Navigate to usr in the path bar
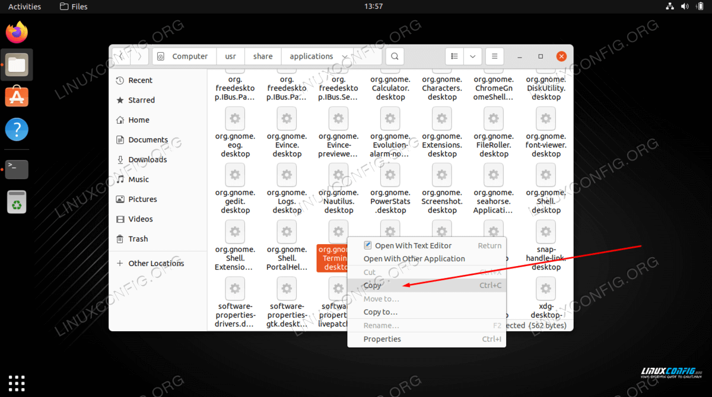Image resolution: width=712 pixels, height=397 pixels. click(x=230, y=56)
